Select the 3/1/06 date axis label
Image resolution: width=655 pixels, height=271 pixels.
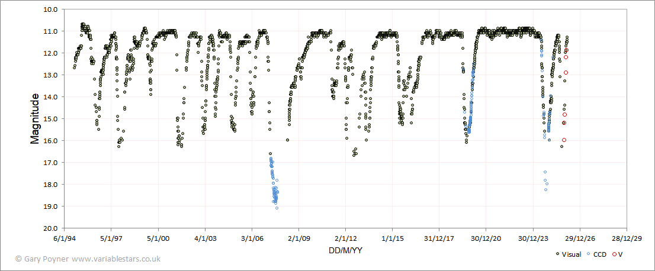click(x=252, y=238)
